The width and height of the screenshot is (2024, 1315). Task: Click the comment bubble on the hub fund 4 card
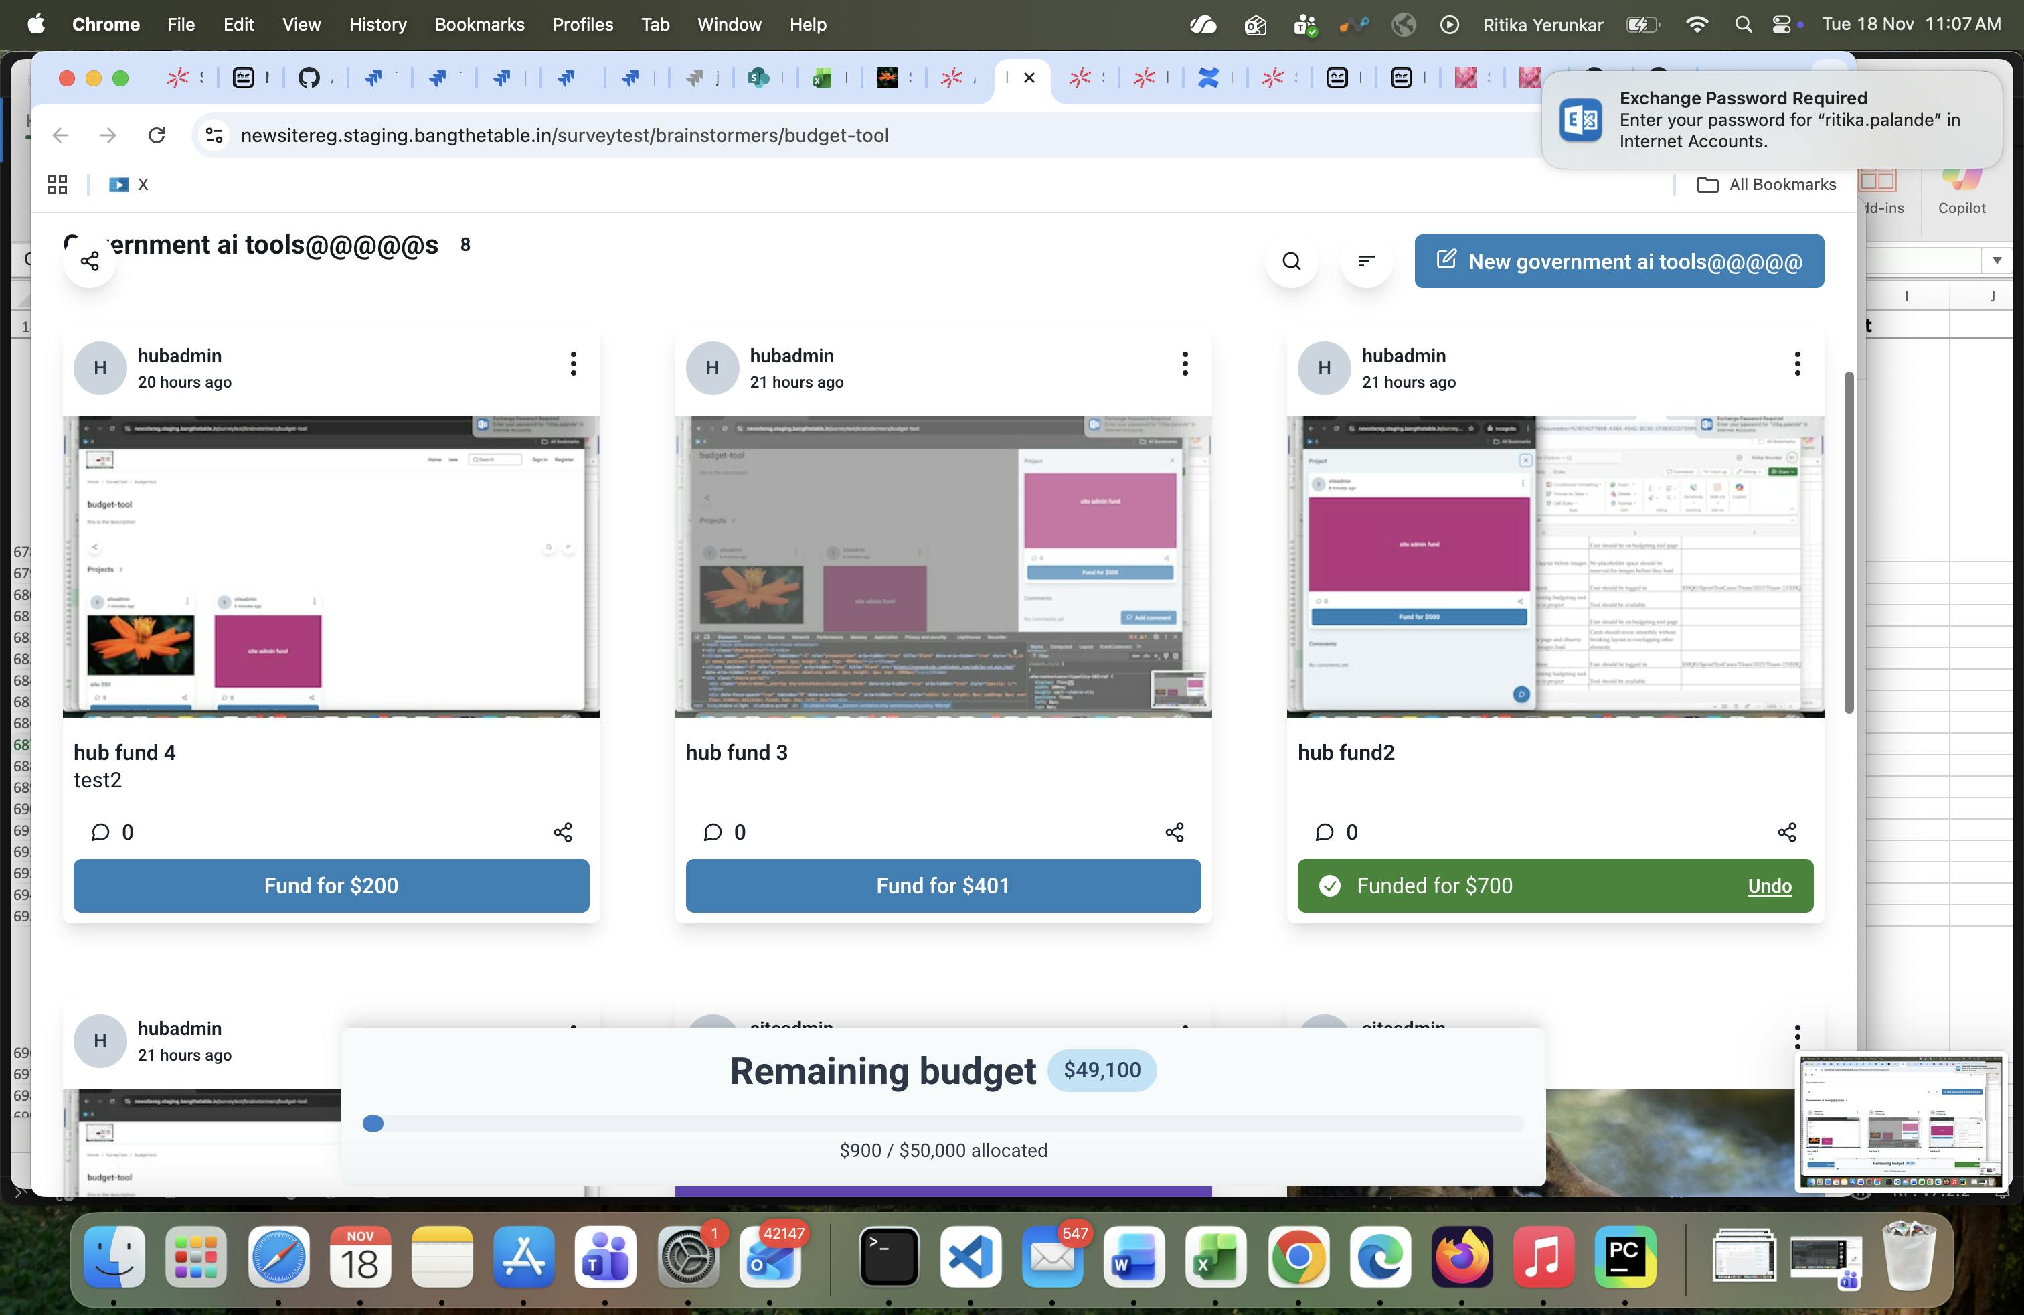tap(100, 833)
